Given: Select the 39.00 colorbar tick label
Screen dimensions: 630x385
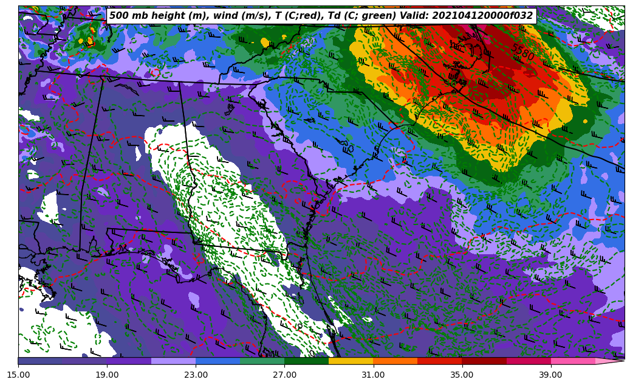Looking at the screenshot, I should point(550,375).
